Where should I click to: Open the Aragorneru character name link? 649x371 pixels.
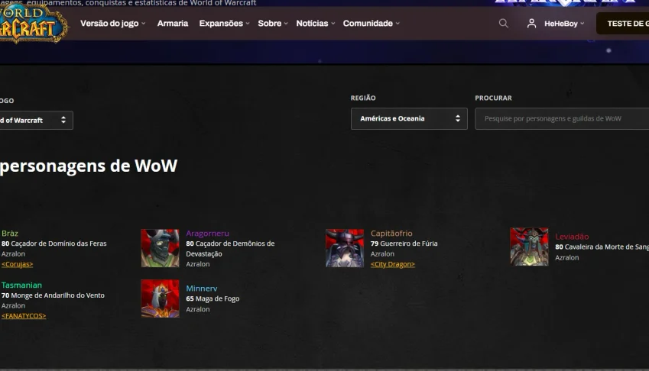coord(207,234)
